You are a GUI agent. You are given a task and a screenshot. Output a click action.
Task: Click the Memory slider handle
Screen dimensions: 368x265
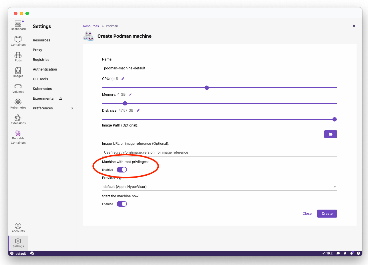coord(125,103)
